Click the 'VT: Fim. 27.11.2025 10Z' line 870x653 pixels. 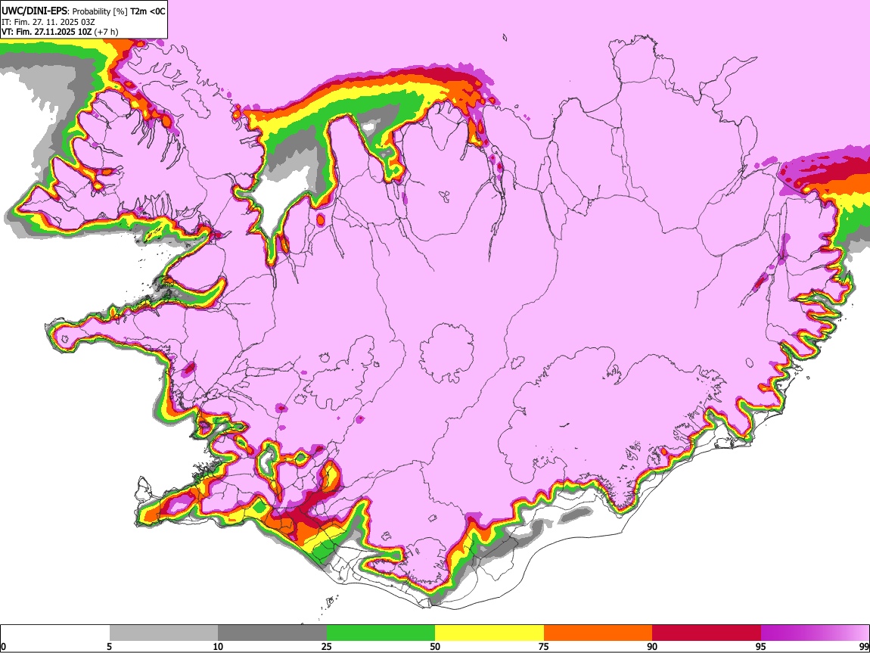point(46,32)
